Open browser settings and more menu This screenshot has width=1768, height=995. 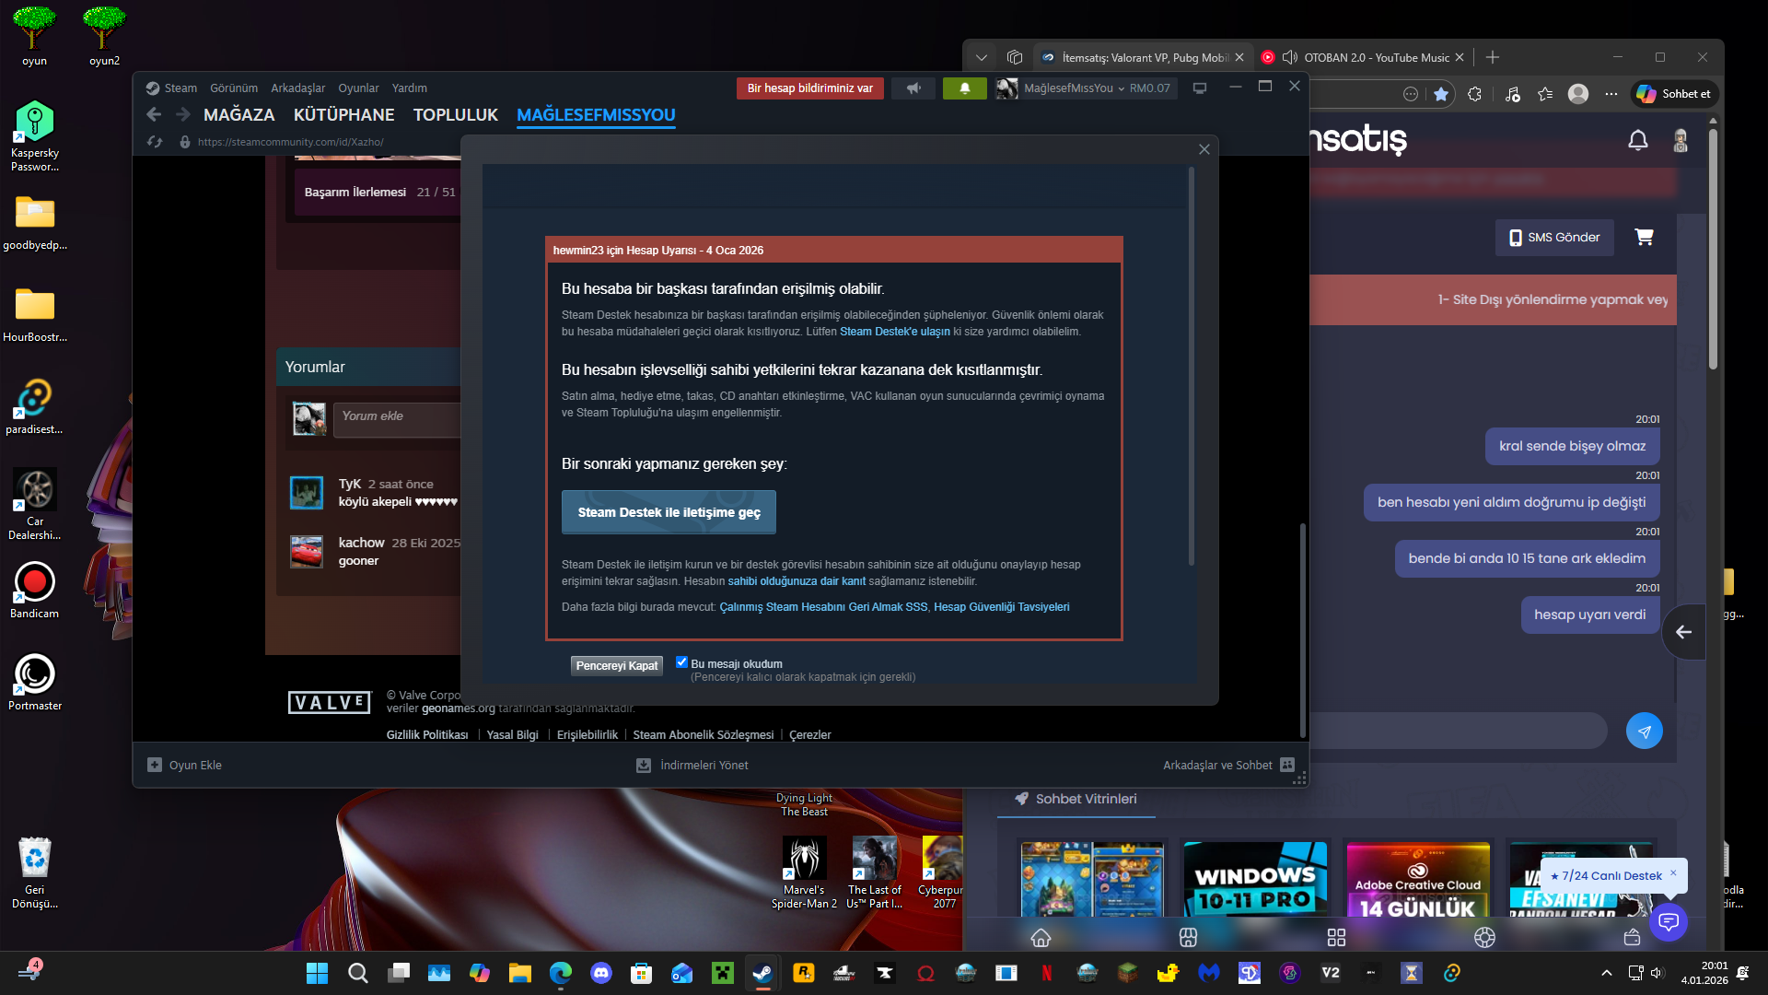(x=1611, y=94)
